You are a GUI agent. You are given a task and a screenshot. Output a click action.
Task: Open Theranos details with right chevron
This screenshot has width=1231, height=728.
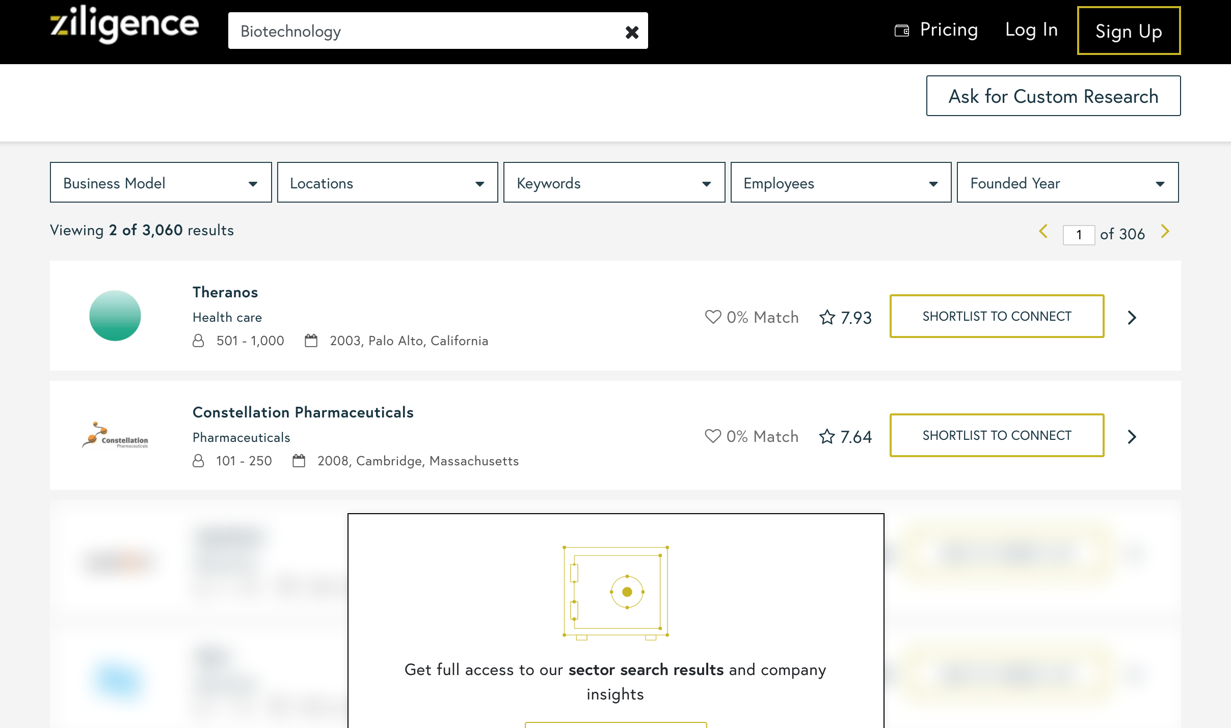[1132, 318]
